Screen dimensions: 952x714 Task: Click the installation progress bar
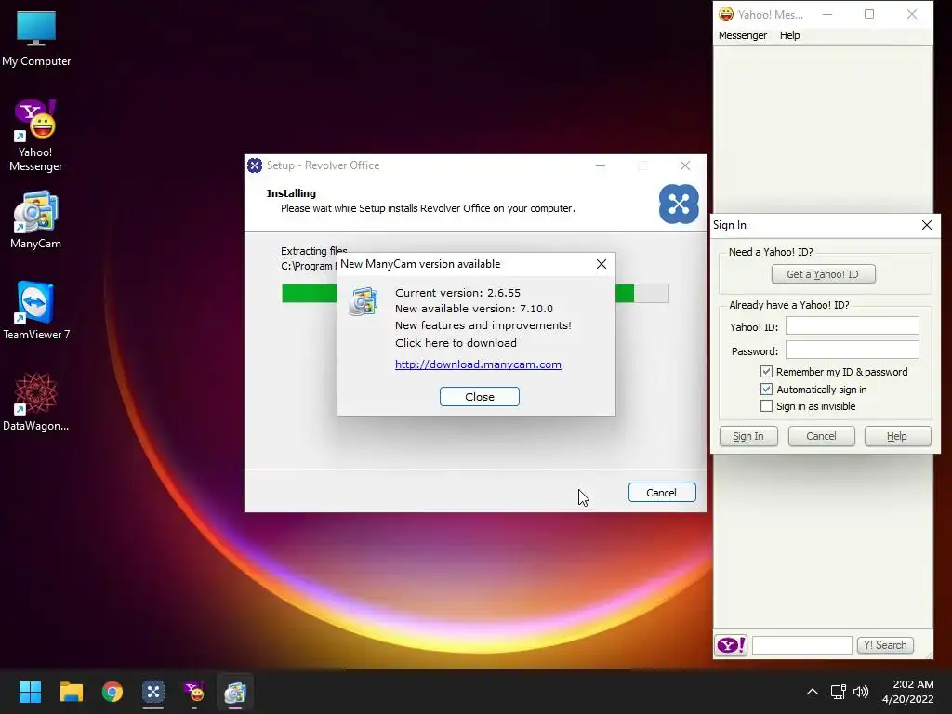click(475, 293)
